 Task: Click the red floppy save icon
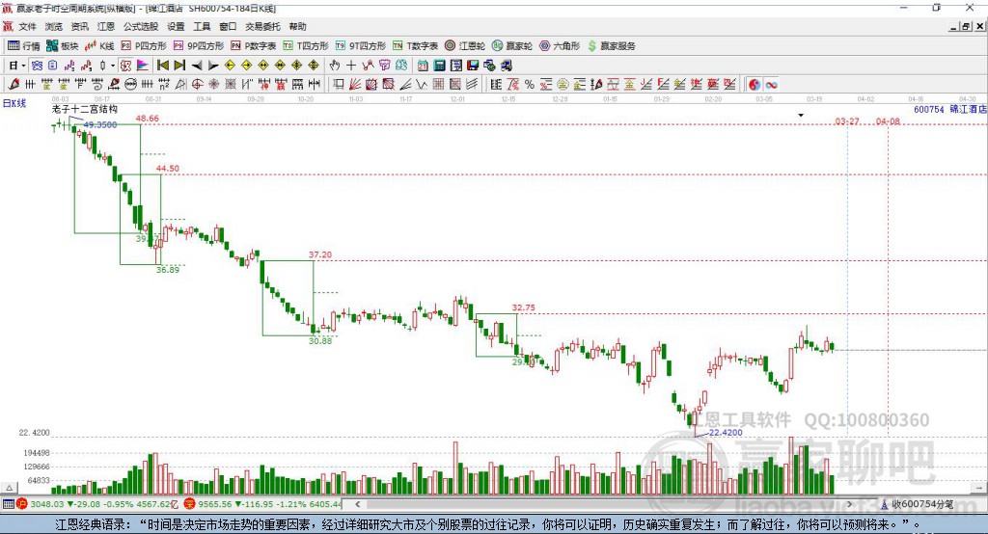(x=473, y=66)
